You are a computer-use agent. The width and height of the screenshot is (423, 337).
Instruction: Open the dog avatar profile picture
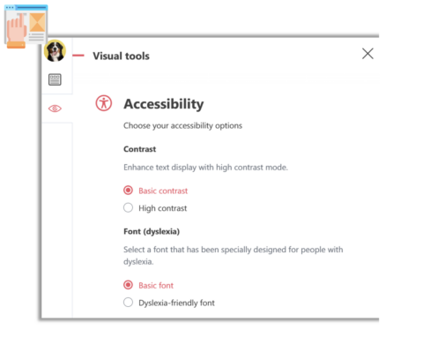pyautogui.click(x=55, y=51)
